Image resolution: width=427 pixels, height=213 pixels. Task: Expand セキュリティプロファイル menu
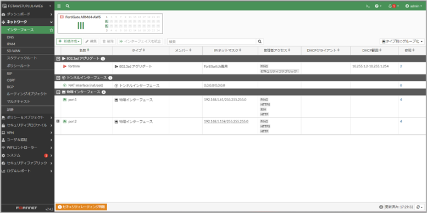pos(27,125)
